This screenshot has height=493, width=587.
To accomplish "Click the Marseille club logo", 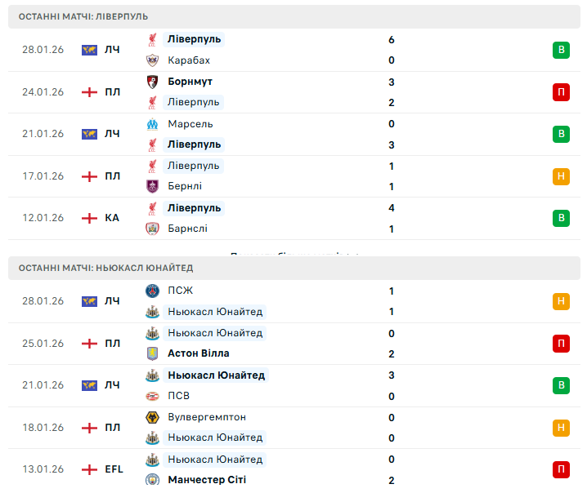I will coord(152,124).
